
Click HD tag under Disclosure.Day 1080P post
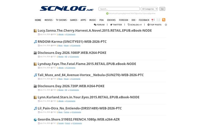coord(66,57)
